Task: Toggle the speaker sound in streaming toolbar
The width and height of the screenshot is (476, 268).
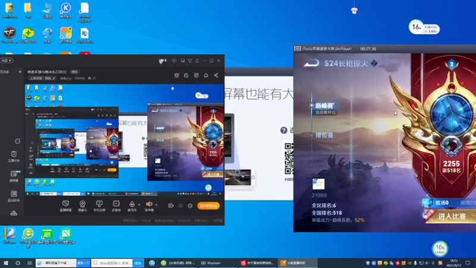Action: (149, 205)
